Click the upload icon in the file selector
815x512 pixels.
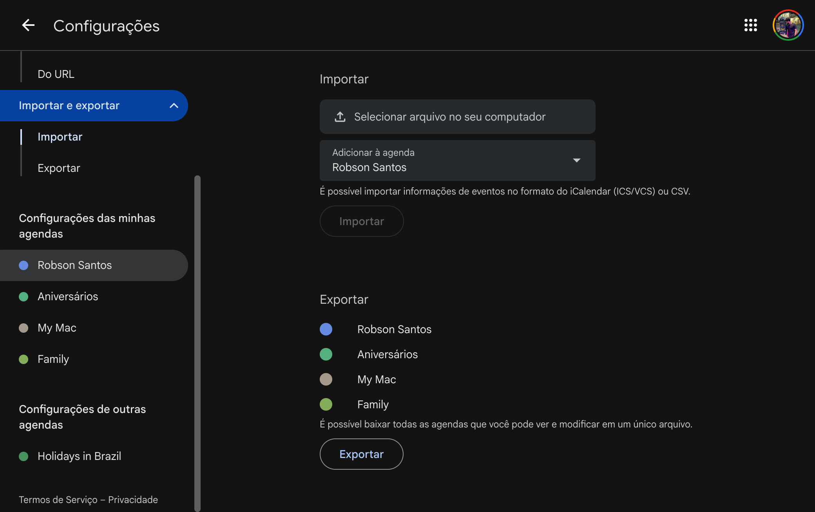point(340,117)
